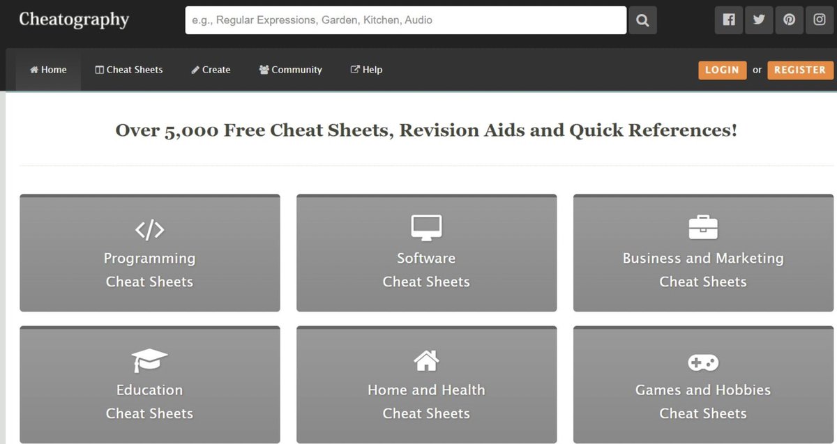
Task: Go to the Home menu item
Action: (48, 70)
